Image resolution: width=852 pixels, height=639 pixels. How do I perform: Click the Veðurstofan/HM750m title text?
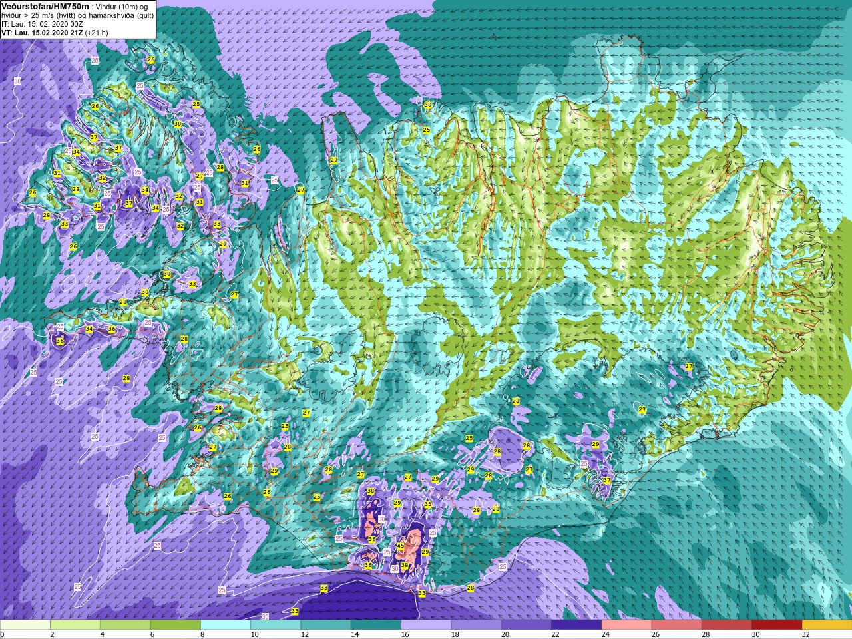click(45, 6)
